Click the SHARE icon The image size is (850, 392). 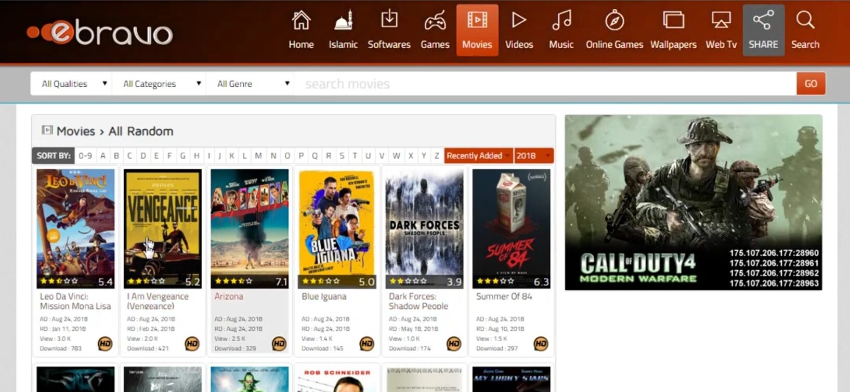(763, 20)
